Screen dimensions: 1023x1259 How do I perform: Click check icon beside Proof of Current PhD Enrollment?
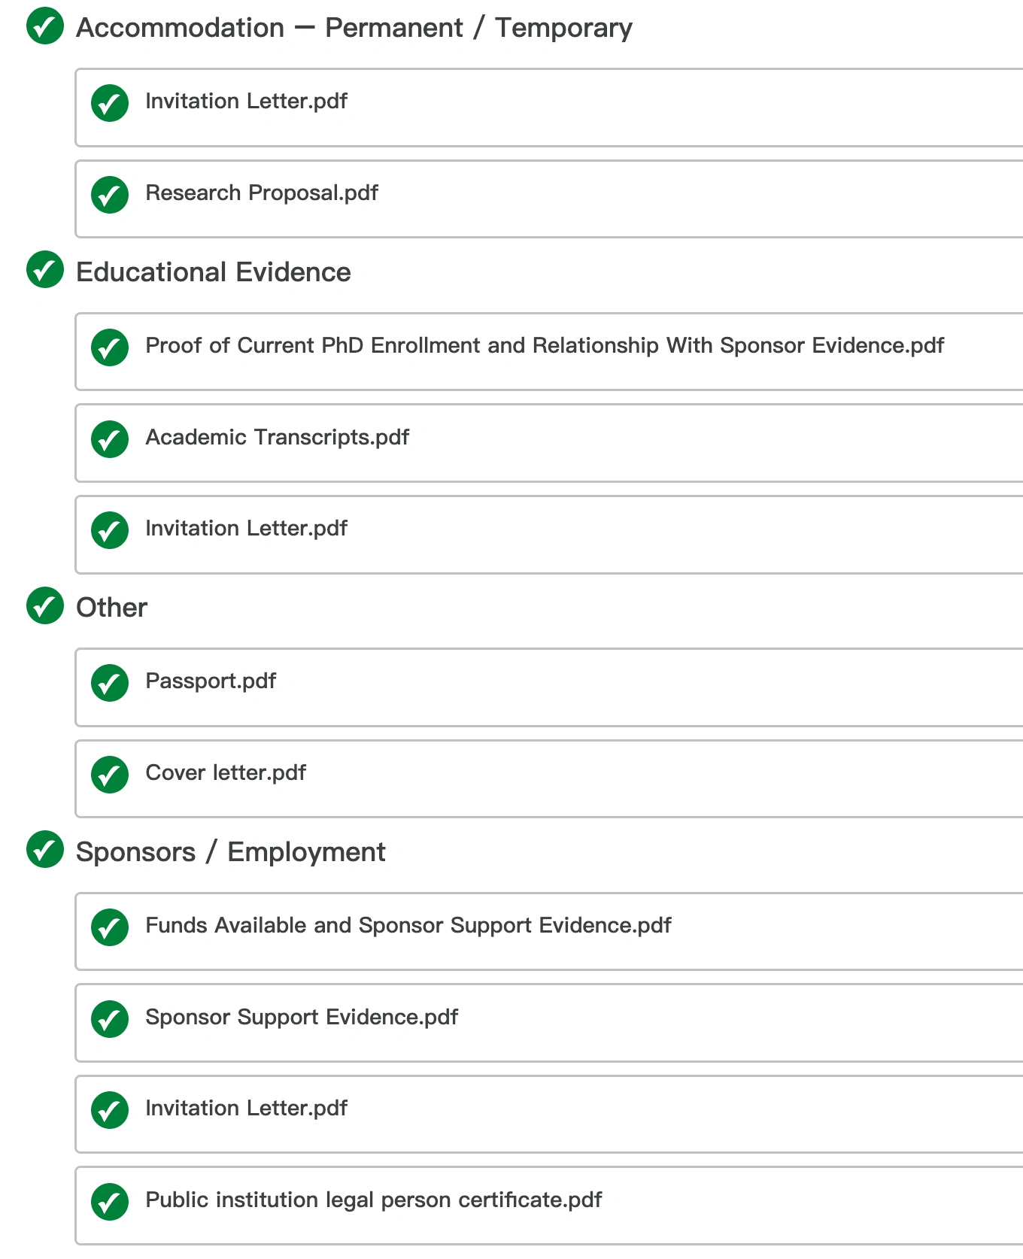coord(110,347)
